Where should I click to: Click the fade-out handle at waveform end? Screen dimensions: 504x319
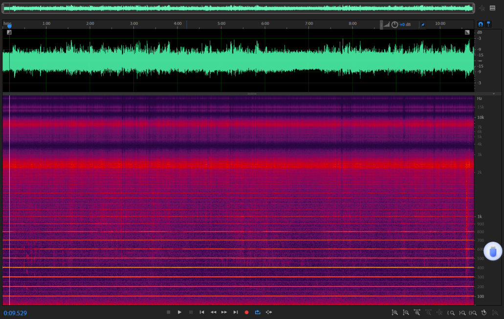coord(467,32)
